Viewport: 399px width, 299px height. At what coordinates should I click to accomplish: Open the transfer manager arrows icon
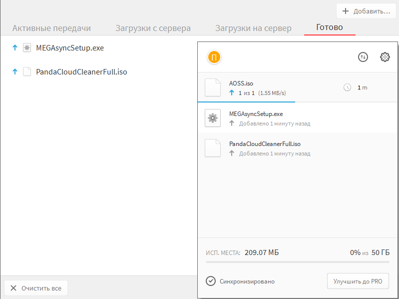(363, 57)
